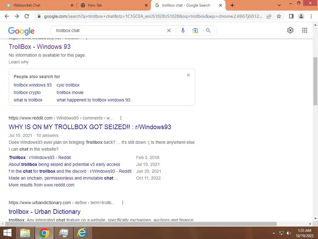Open Google Chrome from the taskbar
The image size is (318, 239).
(x=44, y=233)
